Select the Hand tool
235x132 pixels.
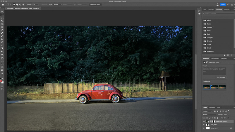2,70
